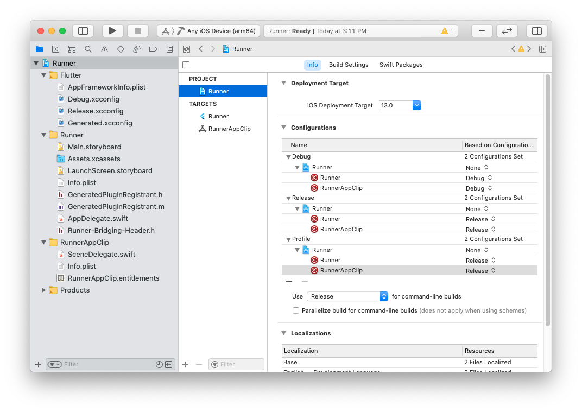Collapse the Configurations section
Image resolution: width=582 pixels, height=412 pixels.
click(283, 128)
